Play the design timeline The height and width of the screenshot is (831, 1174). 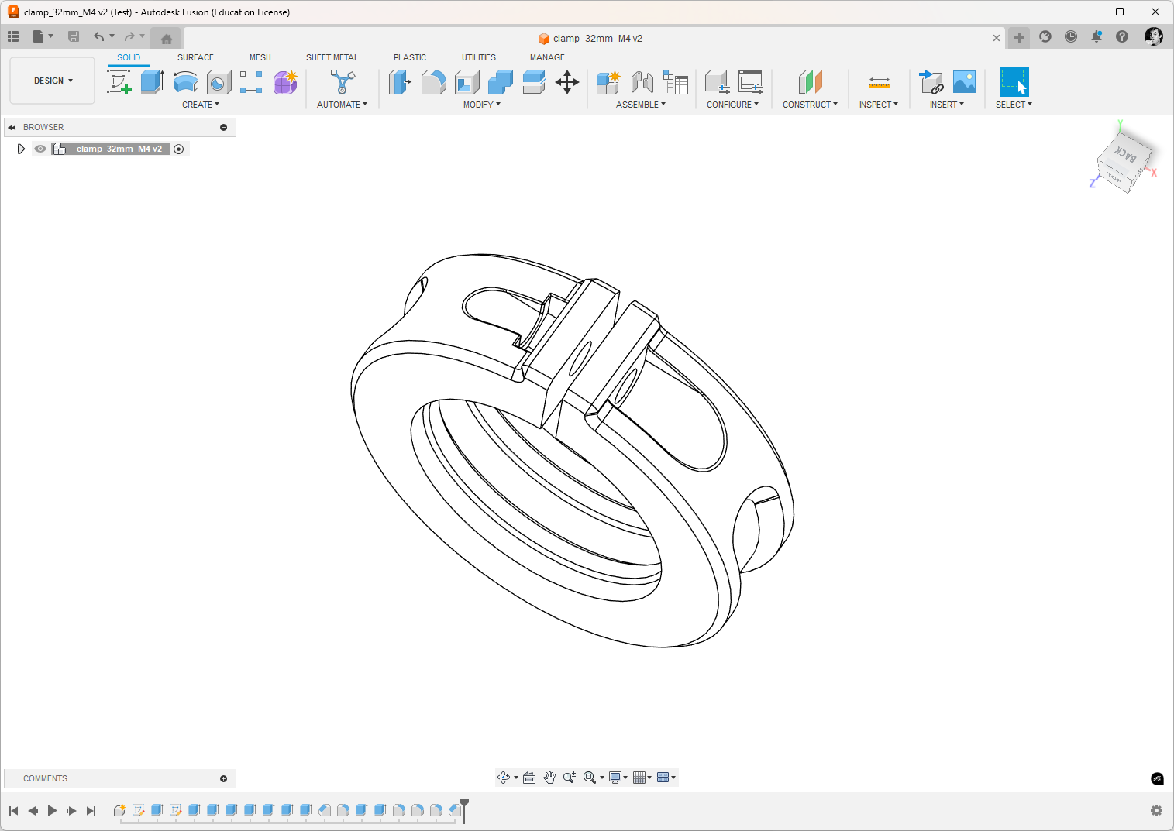pyautogui.click(x=52, y=811)
